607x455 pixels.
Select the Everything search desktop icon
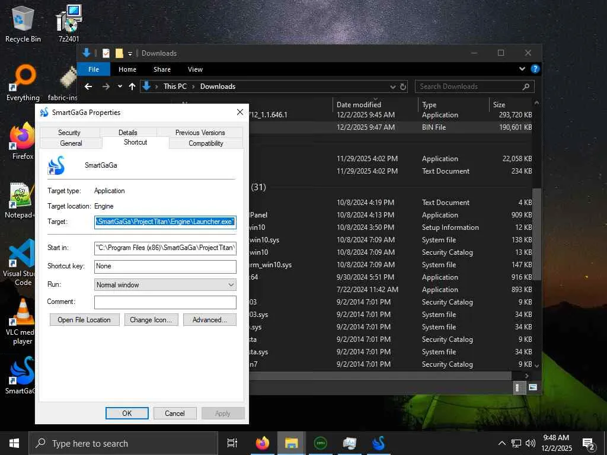click(23, 82)
